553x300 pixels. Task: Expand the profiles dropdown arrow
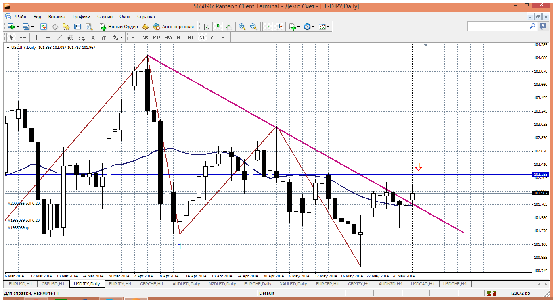tap(33, 27)
